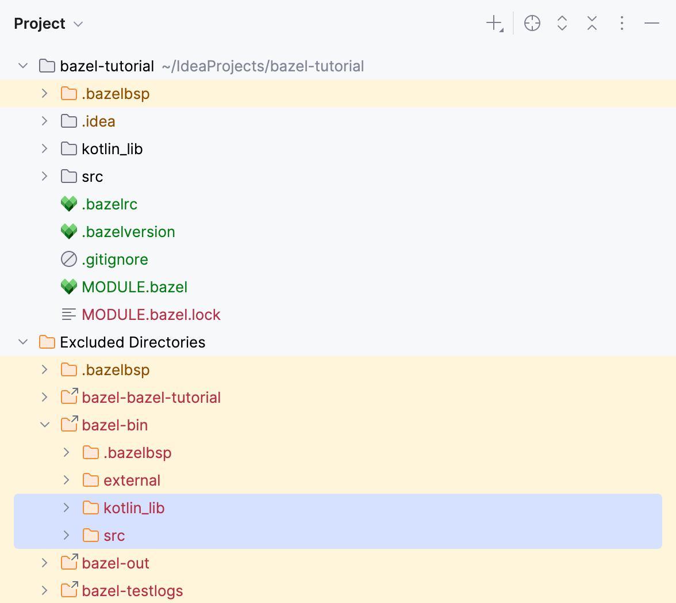Viewport: 676px width, 603px height.
Task: Collapse the Excluded Directories section
Action: click(x=23, y=342)
